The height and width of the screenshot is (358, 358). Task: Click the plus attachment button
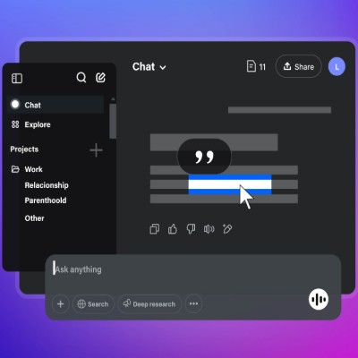[x=61, y=304]
